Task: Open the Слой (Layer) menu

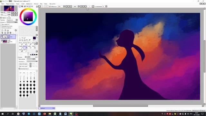Action: [23, 4]
